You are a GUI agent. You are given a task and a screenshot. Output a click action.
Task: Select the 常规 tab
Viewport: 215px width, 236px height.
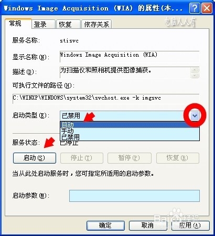tap(18, 24)
